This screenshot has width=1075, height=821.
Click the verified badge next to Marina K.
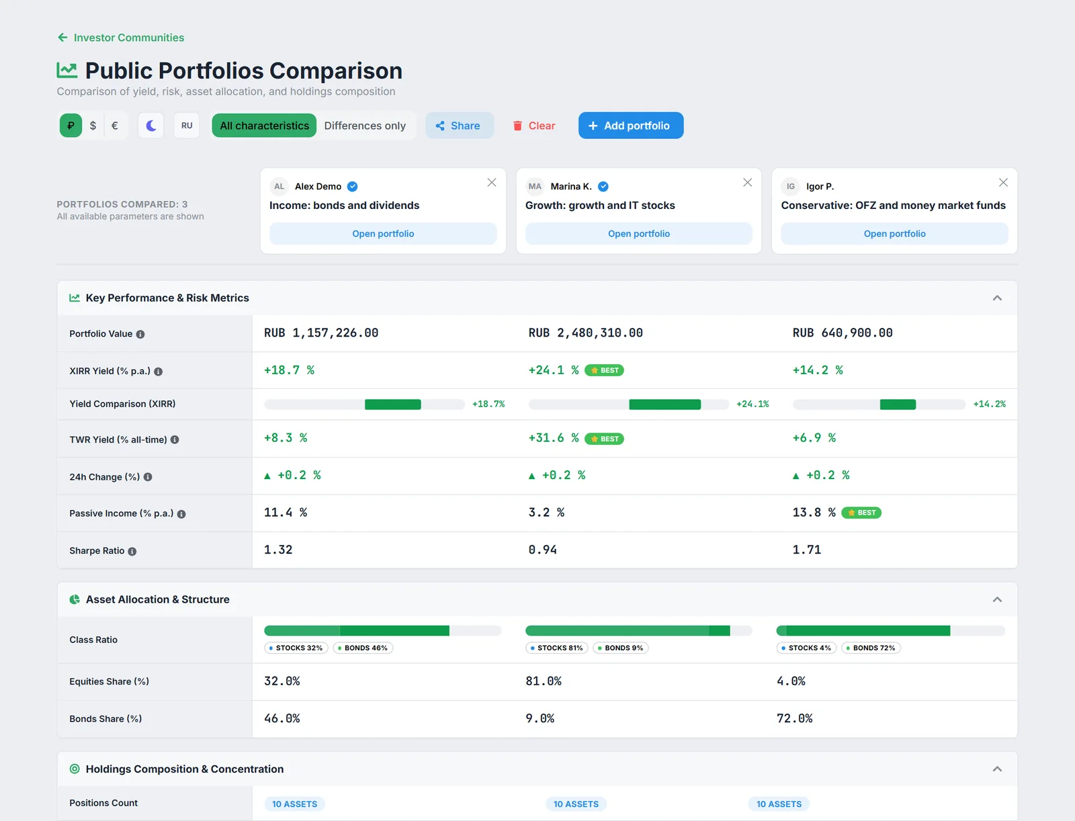pos(603,187)
